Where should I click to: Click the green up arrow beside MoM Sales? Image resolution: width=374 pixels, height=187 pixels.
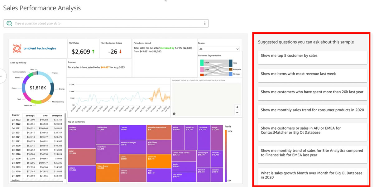pyautogui.click(x=93, y=52)
